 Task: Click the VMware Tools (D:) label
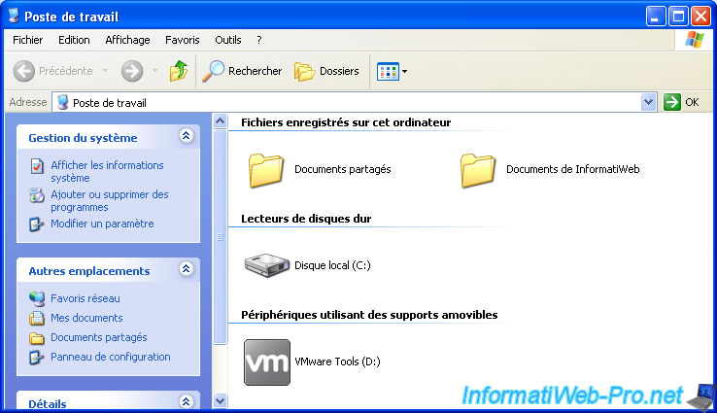click(337, 361)
